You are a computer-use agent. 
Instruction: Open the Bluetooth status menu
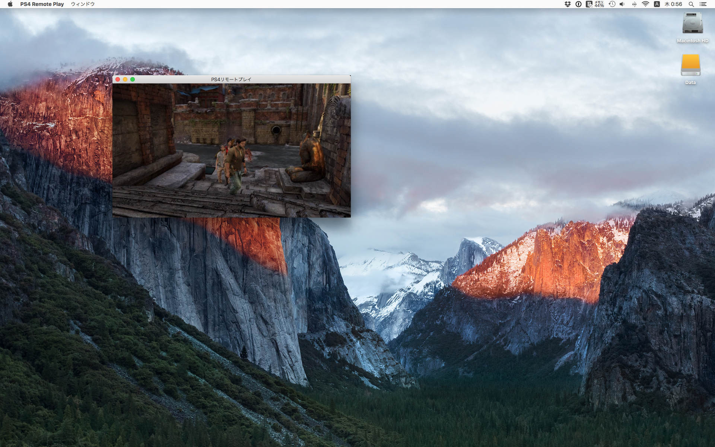(x=634, y=4)
